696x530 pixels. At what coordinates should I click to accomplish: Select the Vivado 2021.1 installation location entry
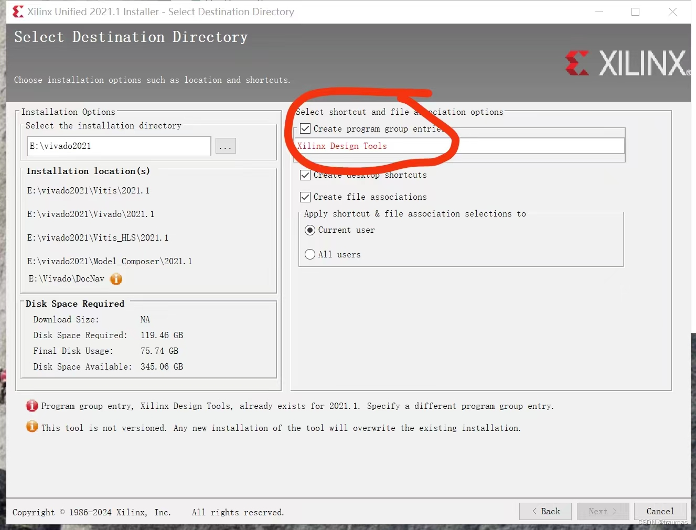[x=90, y=214]
